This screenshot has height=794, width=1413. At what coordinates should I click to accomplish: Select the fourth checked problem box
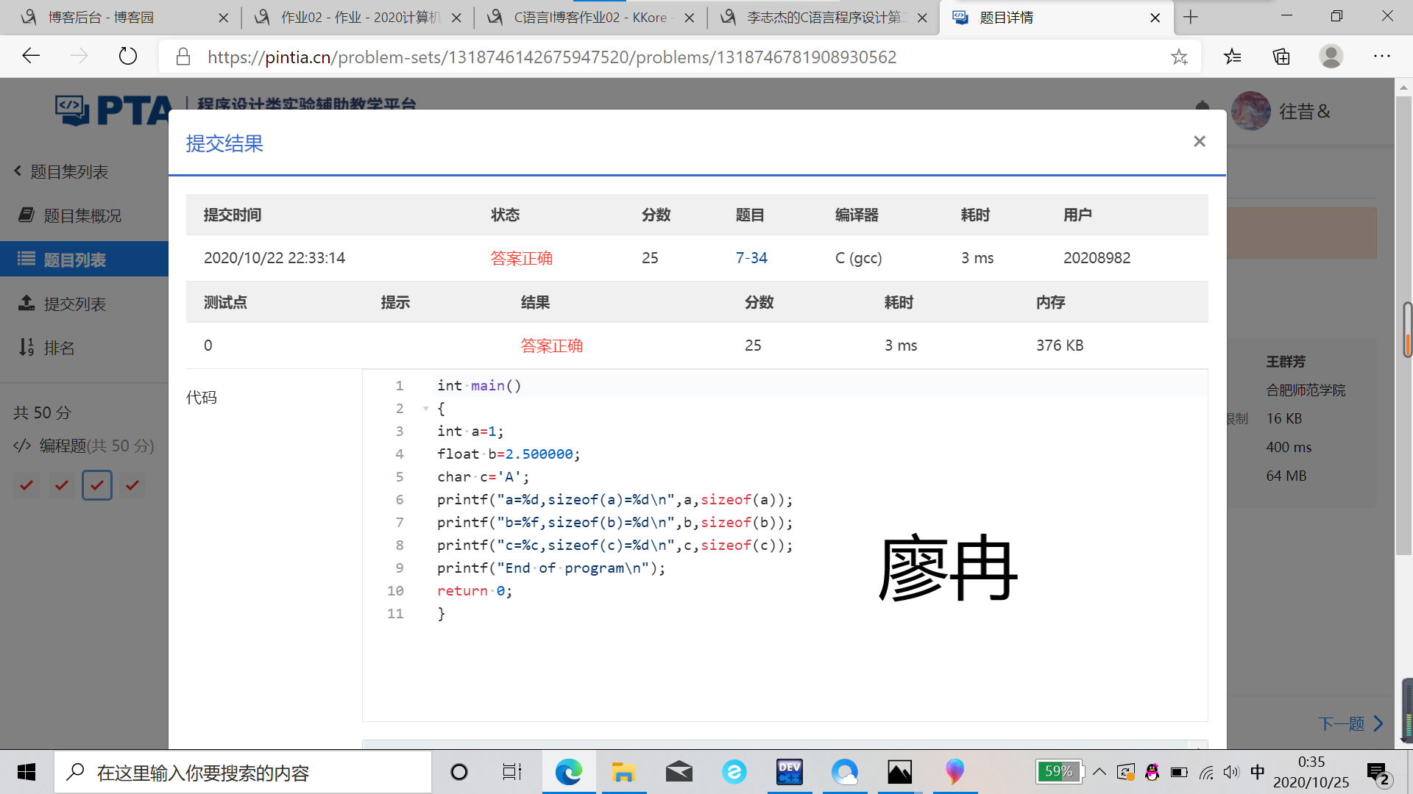point(132,485)
